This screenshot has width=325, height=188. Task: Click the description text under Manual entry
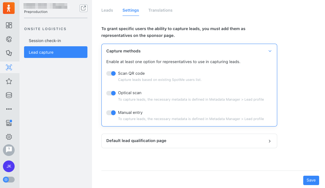(191, 119)
